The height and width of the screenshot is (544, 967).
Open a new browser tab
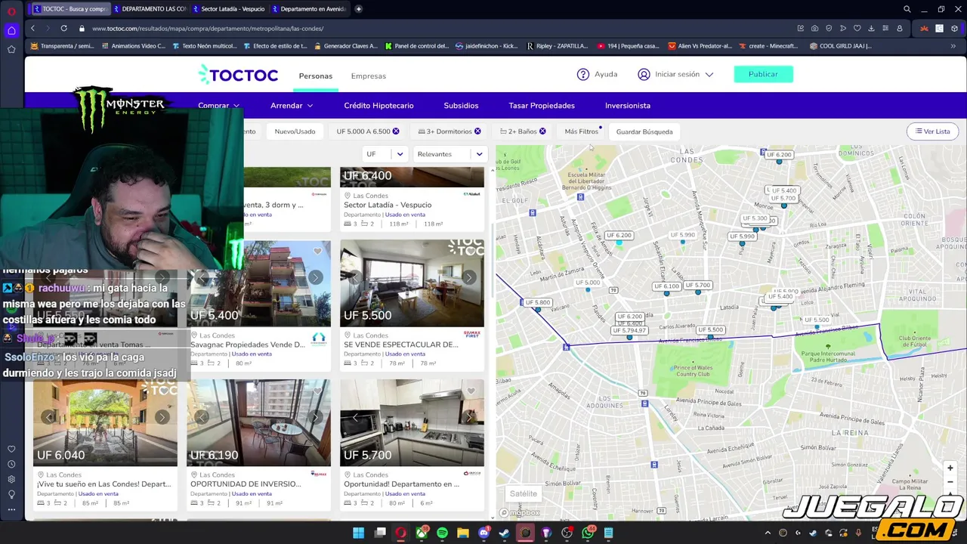358,9
